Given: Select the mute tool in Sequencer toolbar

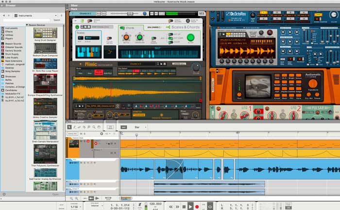Looking at the screenshot, I should (x=89, y=127).
